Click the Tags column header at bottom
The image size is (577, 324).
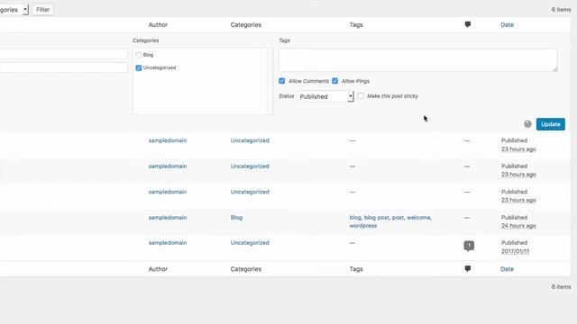click(356, 269)
